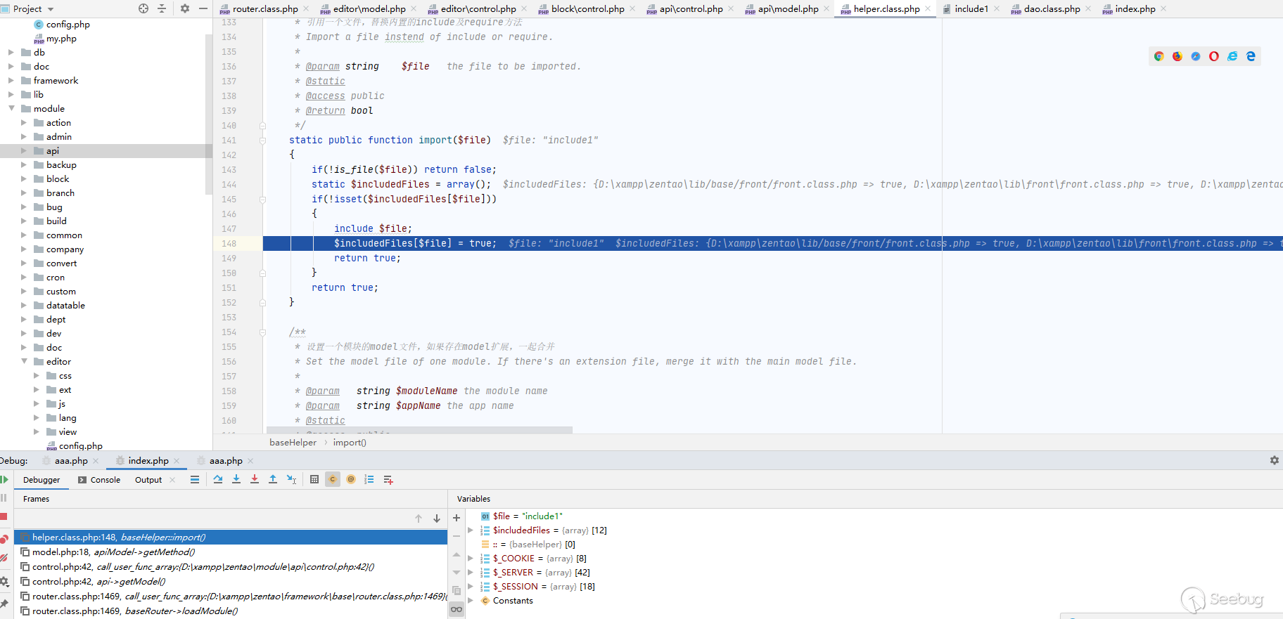The width and height of the screenshot is (1283, 619).
Task: Click the Step Into debugger icon
Action: coord(236,479)
